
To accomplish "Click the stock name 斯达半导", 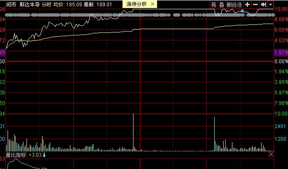I will (29, 4).
